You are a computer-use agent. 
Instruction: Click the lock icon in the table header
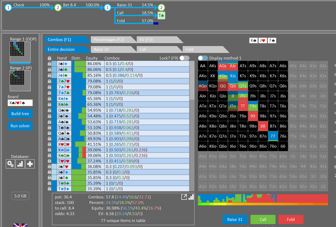point(49,58)
